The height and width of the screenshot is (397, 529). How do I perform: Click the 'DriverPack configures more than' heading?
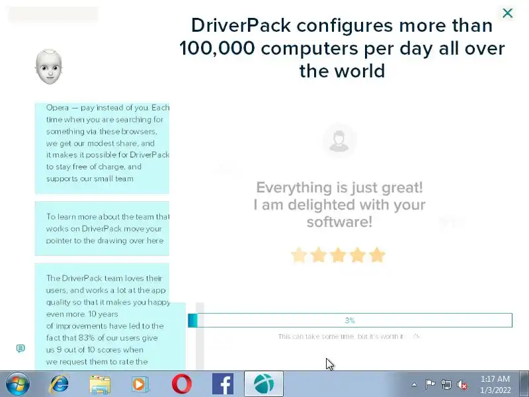click(x=342, y=48)
